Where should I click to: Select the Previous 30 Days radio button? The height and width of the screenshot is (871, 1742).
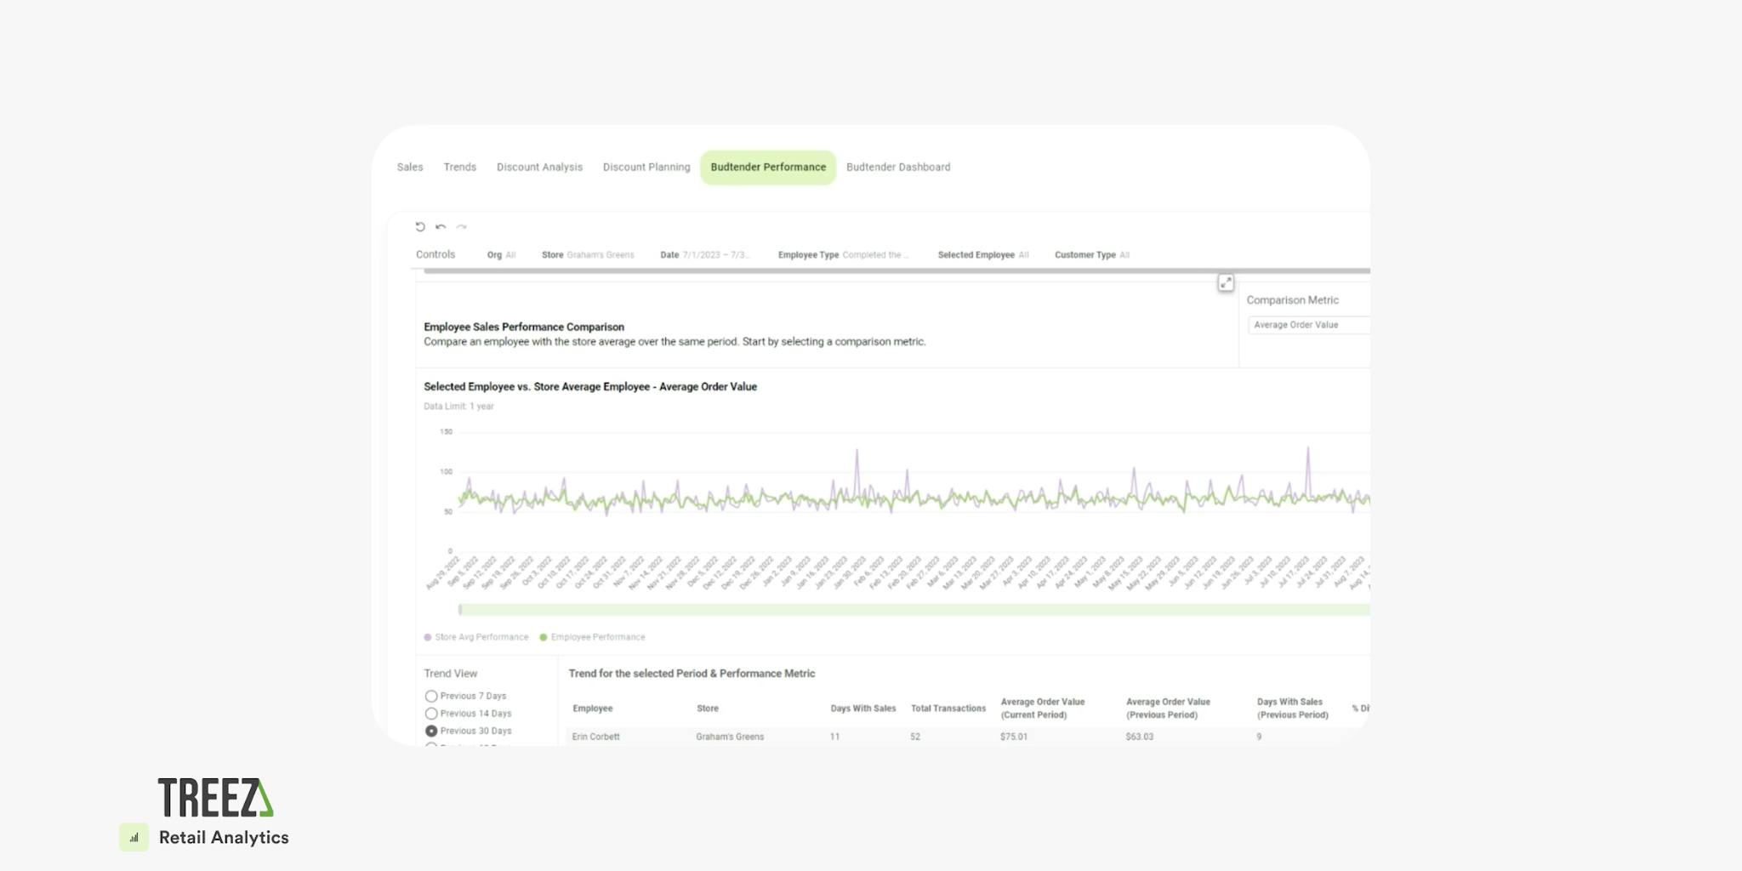coord(431,730)
